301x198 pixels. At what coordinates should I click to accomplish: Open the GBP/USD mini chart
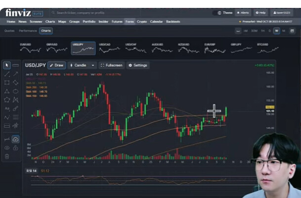click(x=57, y=48)
